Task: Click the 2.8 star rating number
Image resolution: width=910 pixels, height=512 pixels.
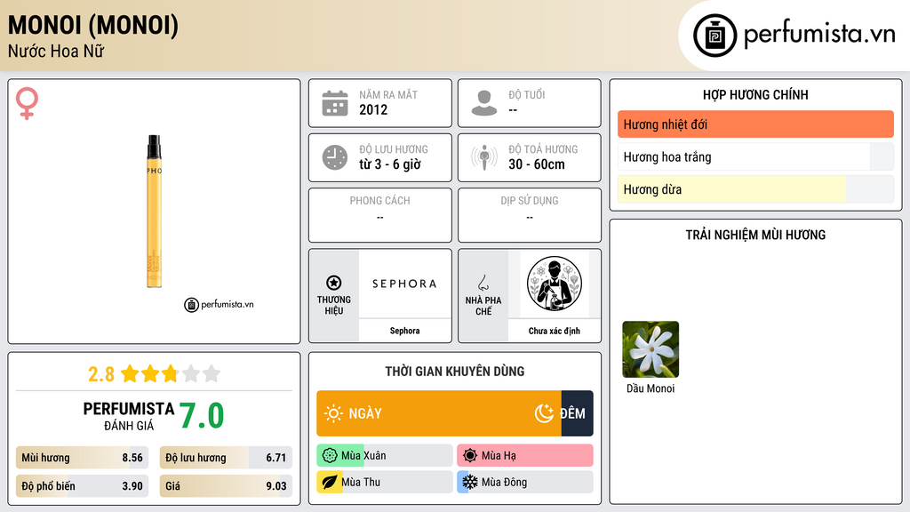Action: 101,374
